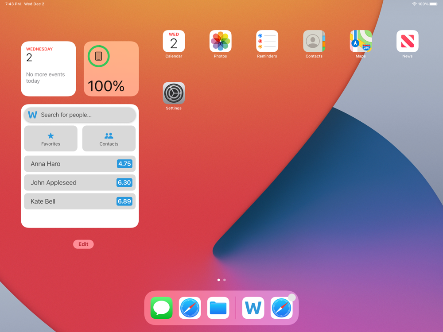The width and height of the screenshot is (443, 332).
Task: Launch the W app in dock
Action: click(253, 308)
